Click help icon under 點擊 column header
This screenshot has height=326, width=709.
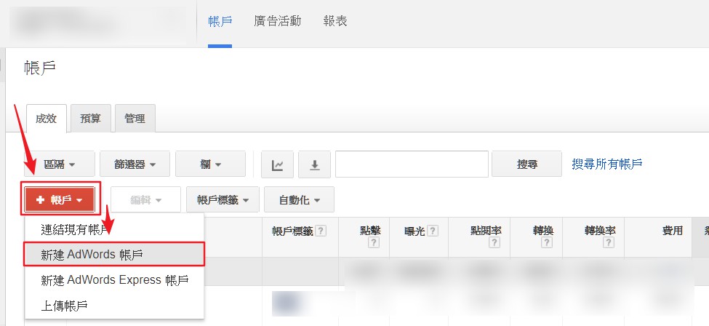click(x=374, y=243)
